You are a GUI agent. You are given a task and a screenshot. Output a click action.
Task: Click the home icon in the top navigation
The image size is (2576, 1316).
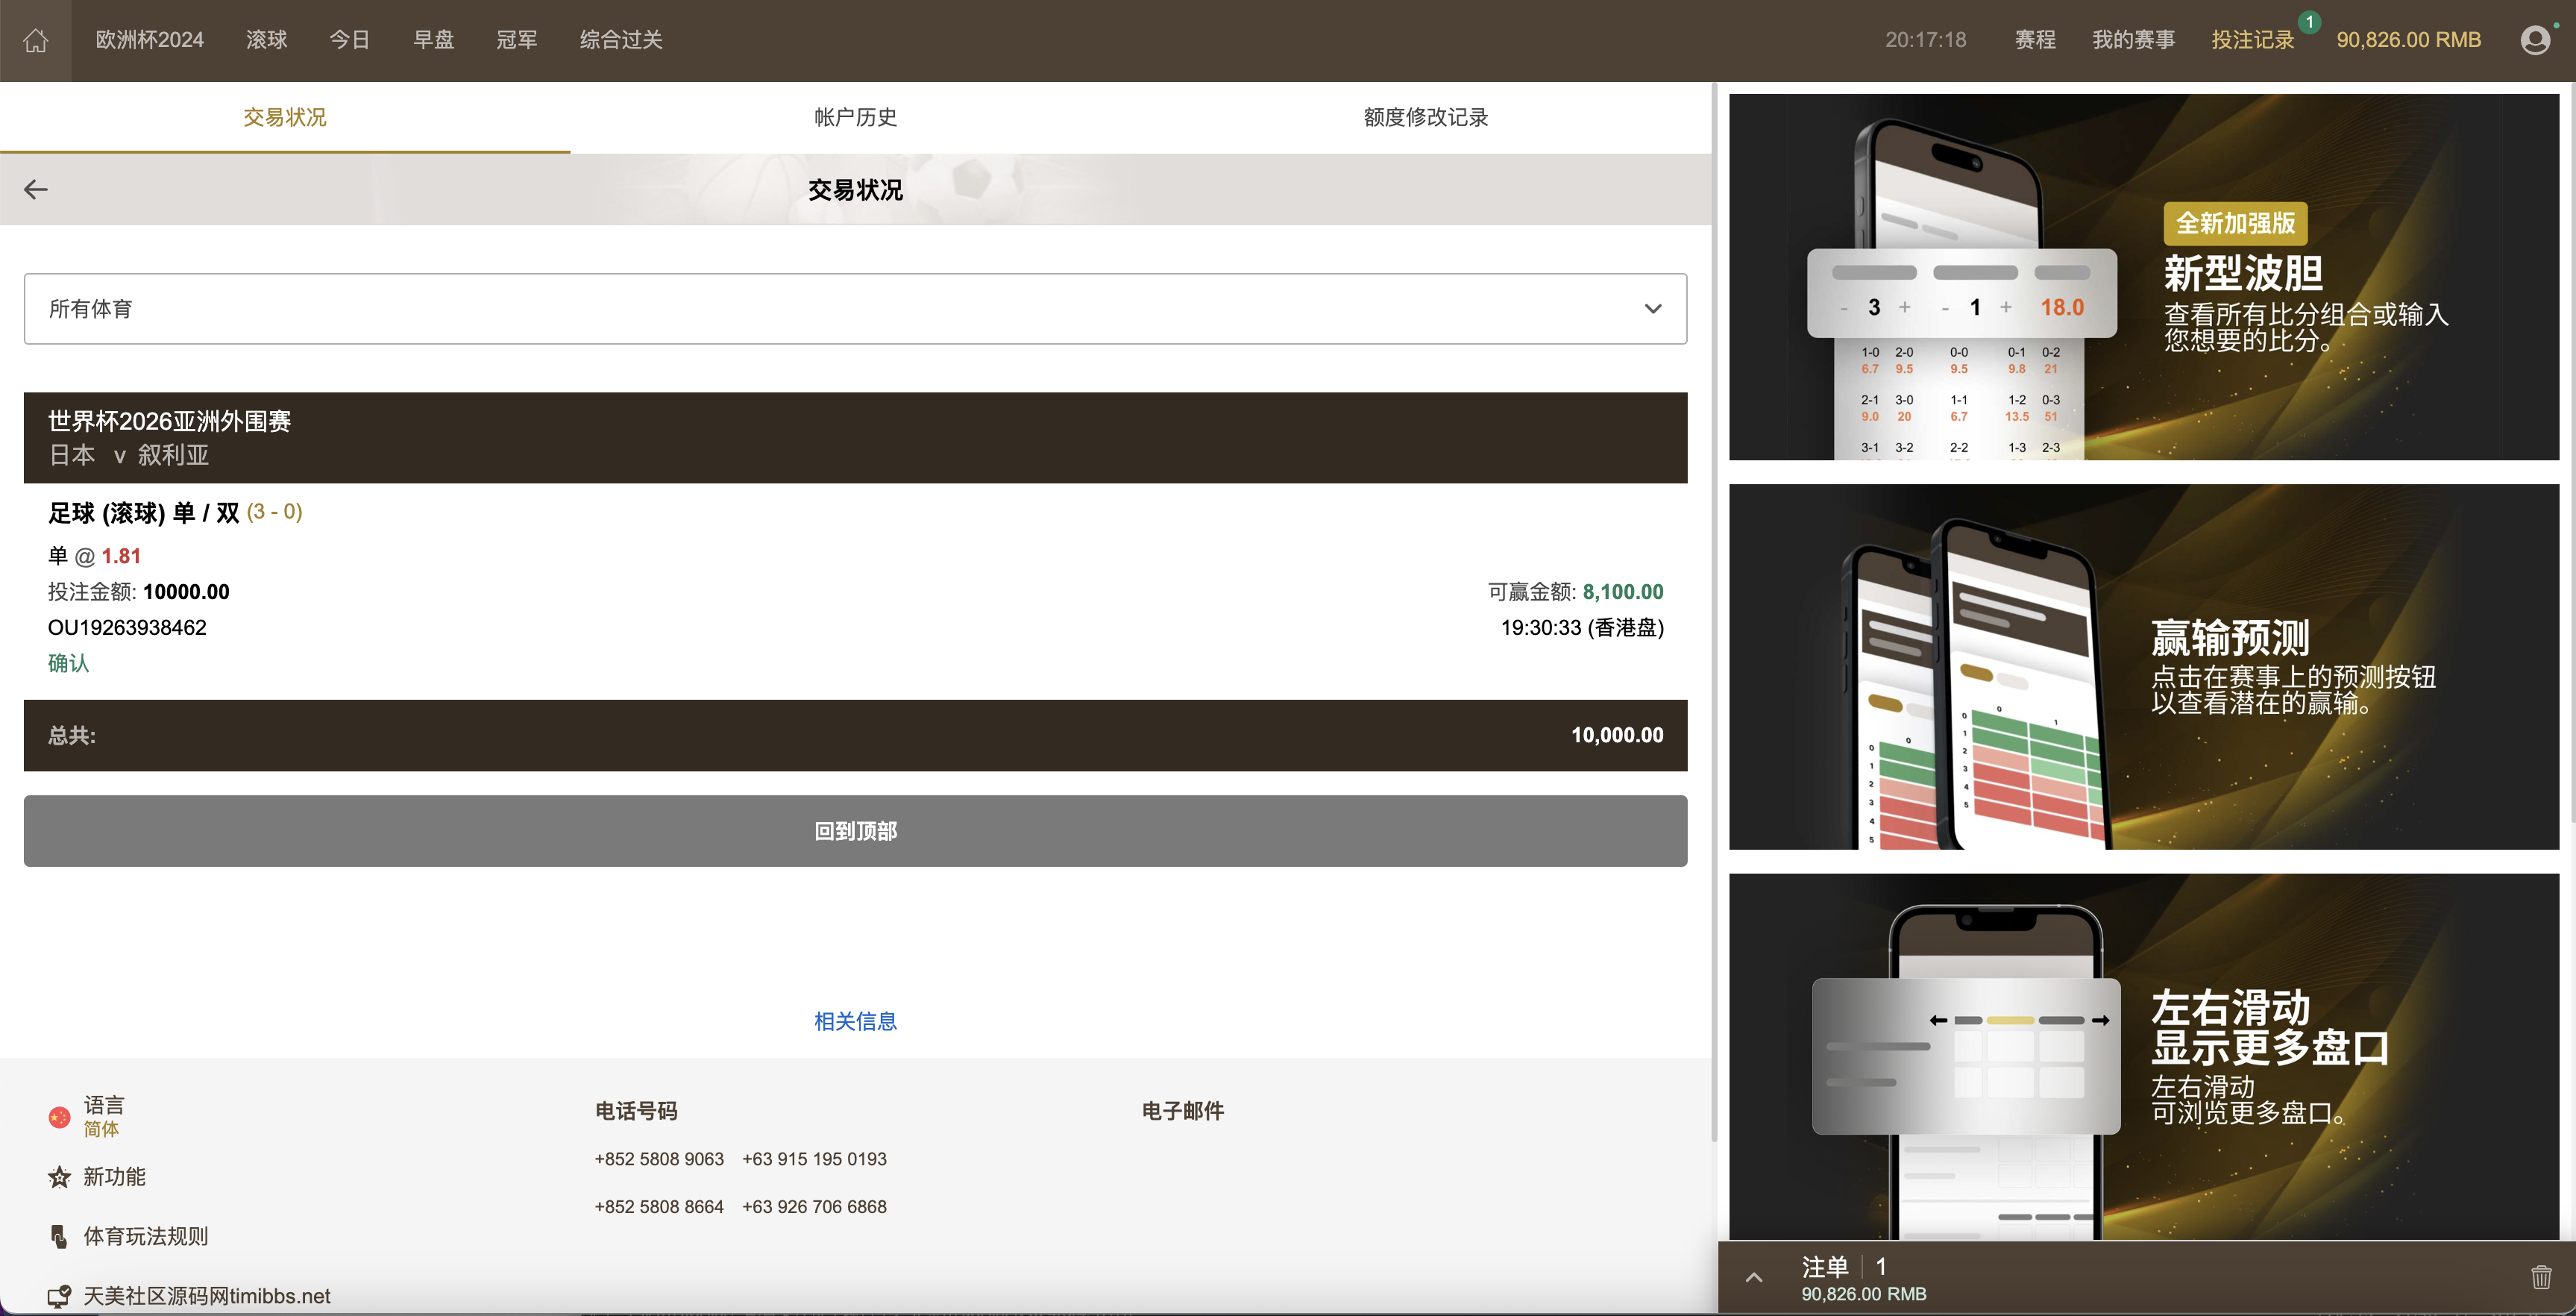coord(36,40)
